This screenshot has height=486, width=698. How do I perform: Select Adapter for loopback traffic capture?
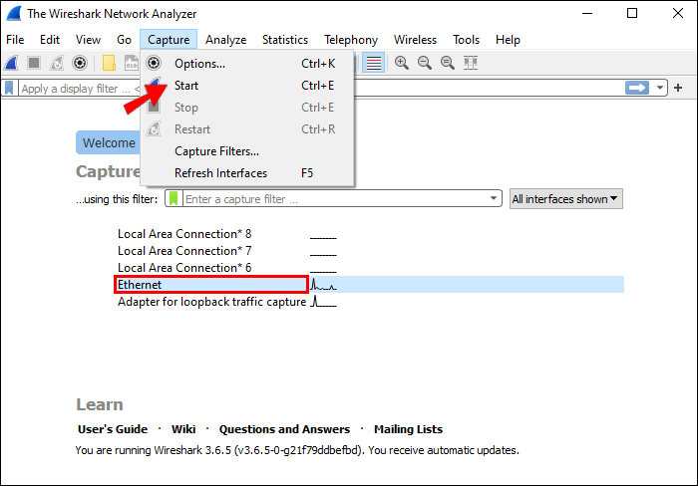tap(211, 302)
